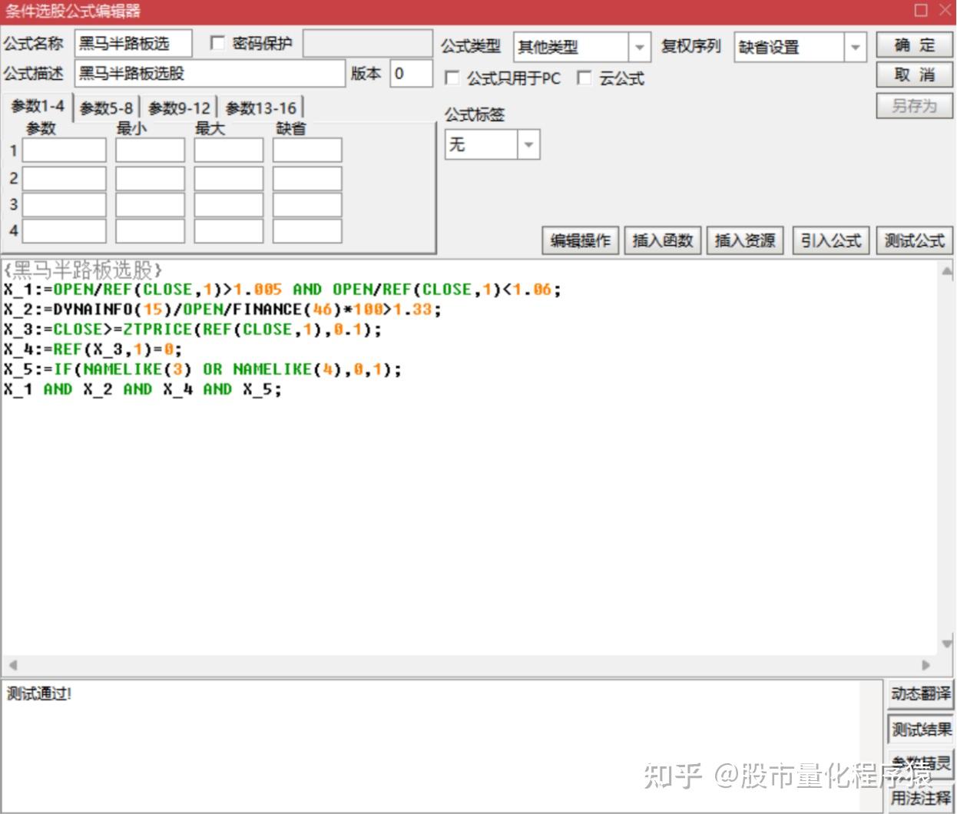
Task: Click 插入资源 to insert a resource
Action: tap(745, 240)
